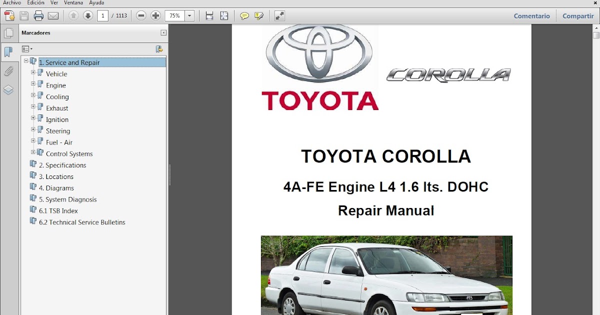Viewport: 600px width, 315px height.
Task: Expand the Cooling bookmark node
Action: pyautogui.click(x=33, y=95)
